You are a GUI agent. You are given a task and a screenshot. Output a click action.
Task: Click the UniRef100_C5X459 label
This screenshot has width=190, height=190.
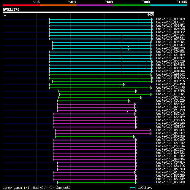[170, 84]
